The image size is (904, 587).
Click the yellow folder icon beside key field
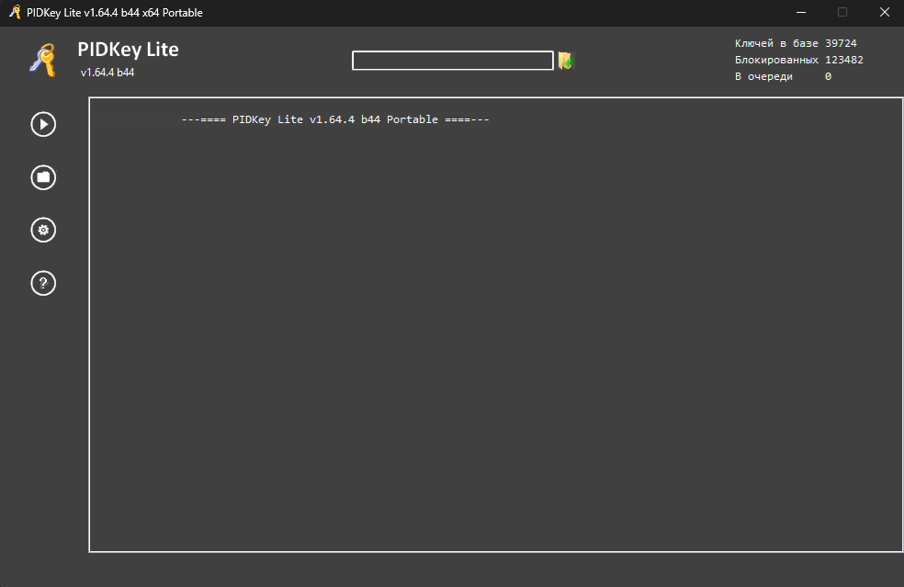click(x=566, y=61)
